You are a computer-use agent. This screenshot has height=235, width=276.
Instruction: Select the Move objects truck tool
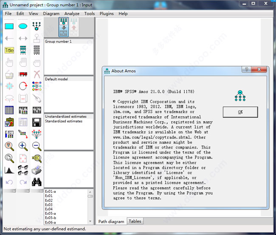coord(23,74)
